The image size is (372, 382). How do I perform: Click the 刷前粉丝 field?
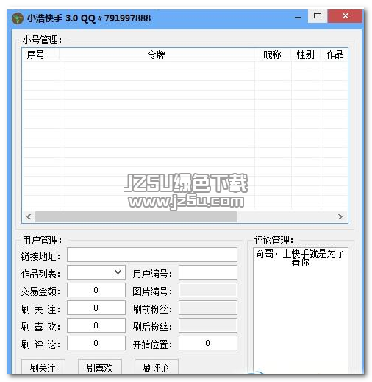(208, 308)
